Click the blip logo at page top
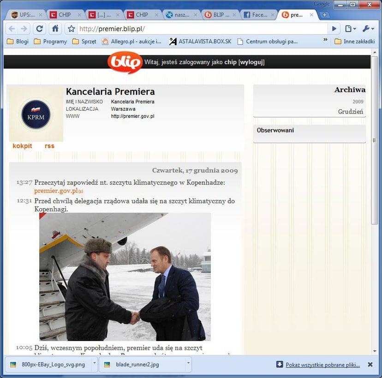Screen dimensions: 382x378 point(125,61)
